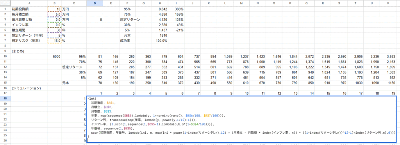Click the 元本 label in row 15
The width and height of the screenshot is (400, 145).
coord(74,83)
